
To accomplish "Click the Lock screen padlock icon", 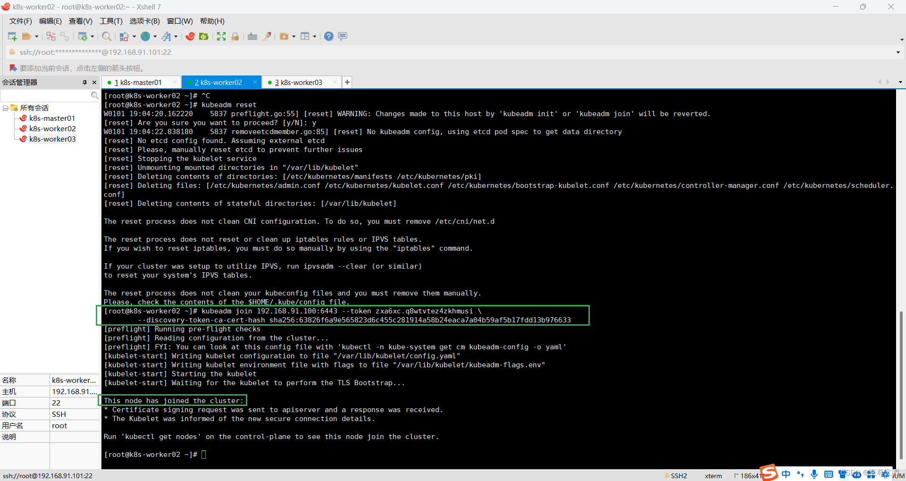I will 235,36.
